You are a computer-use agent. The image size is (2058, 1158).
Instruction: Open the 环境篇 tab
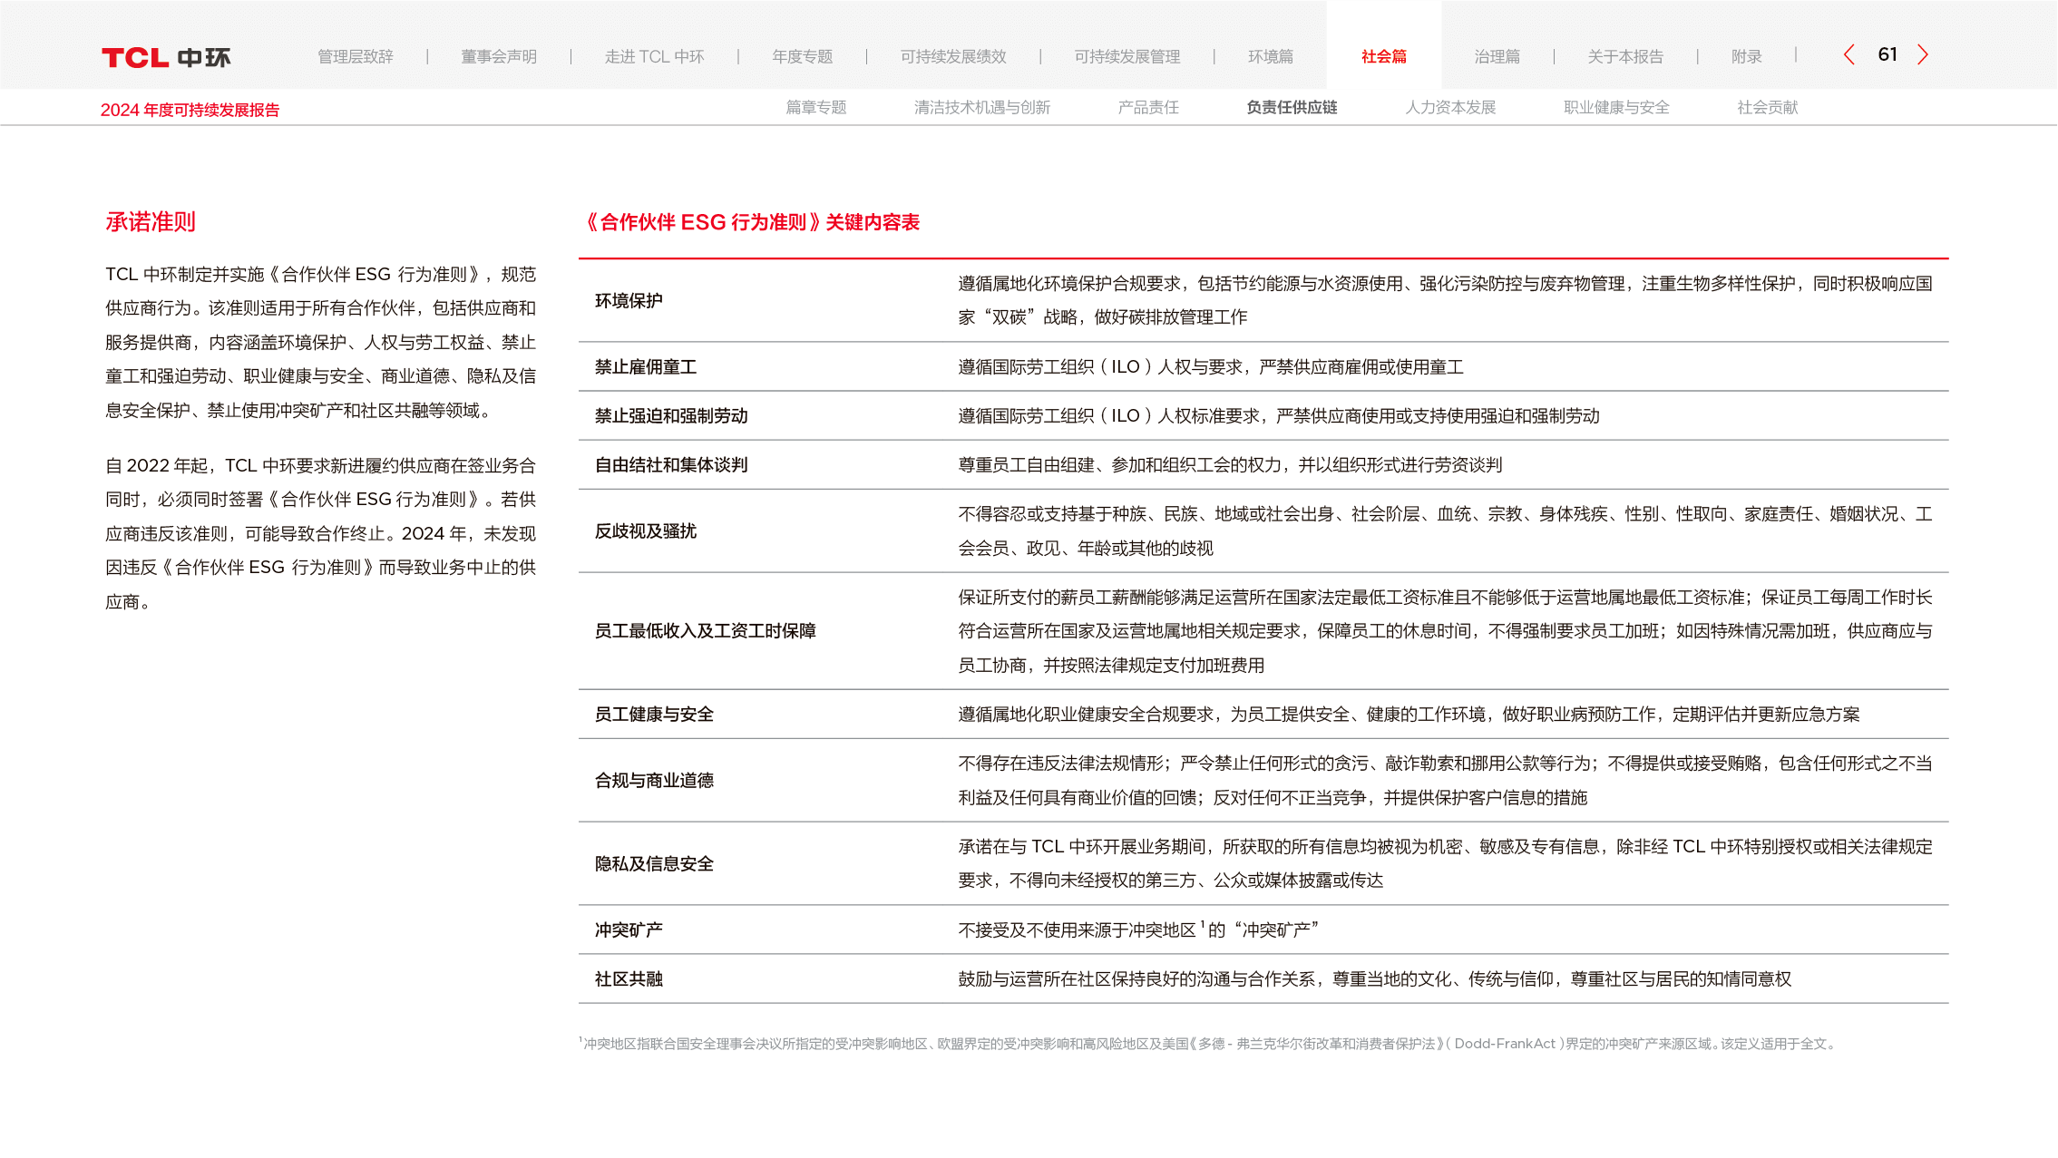pyautogui.click(x=1270, y=56)
